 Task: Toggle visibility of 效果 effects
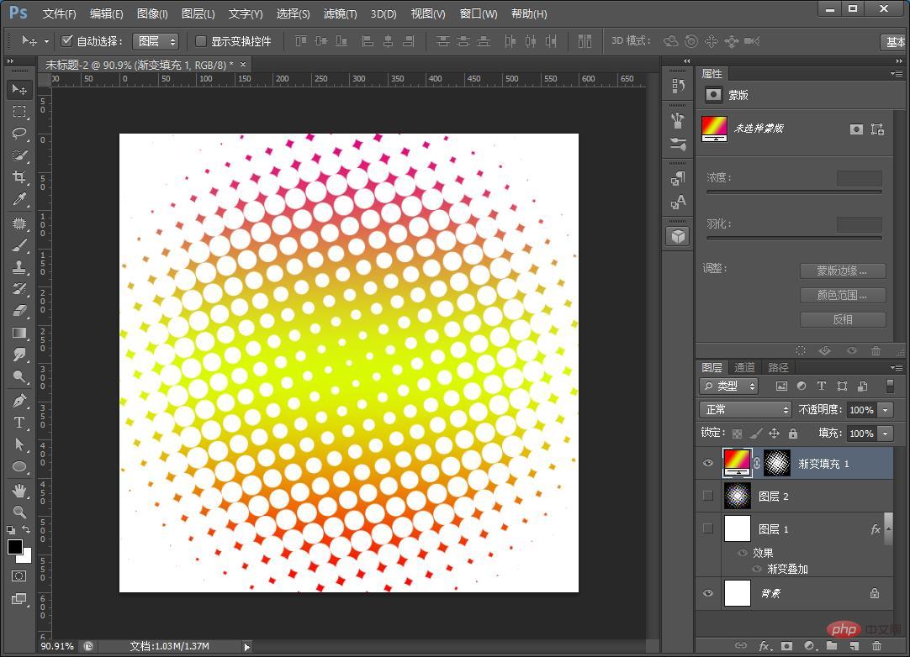point(743,553)
